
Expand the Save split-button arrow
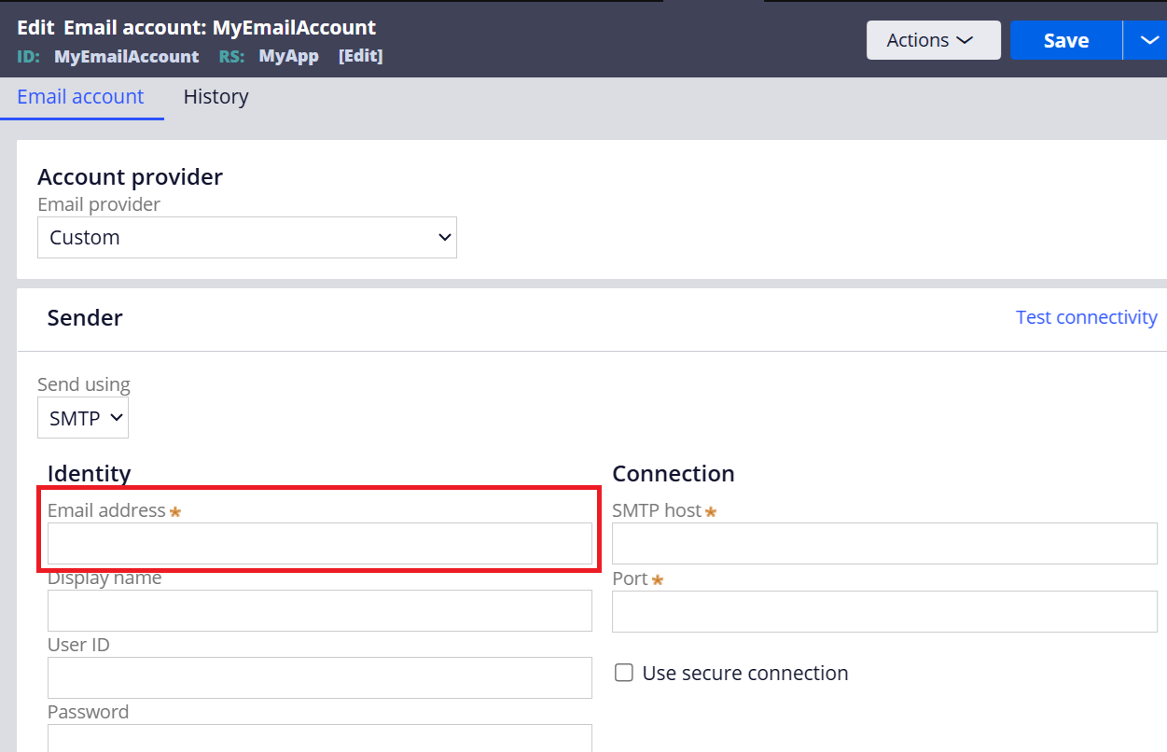coord(1146,40)
